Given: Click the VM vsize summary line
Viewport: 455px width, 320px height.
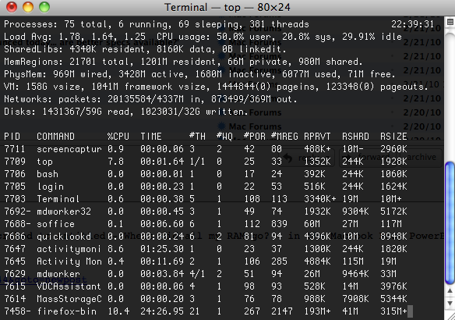Looking at the screenshot, I should (x=216, y=87).
